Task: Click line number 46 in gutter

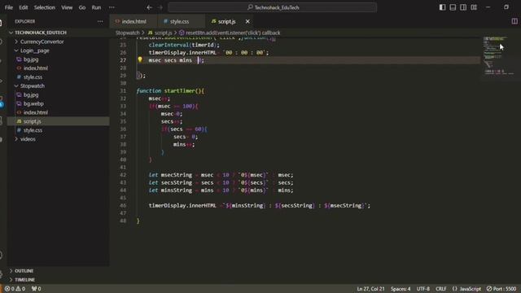Action: [x=123, y=205]
